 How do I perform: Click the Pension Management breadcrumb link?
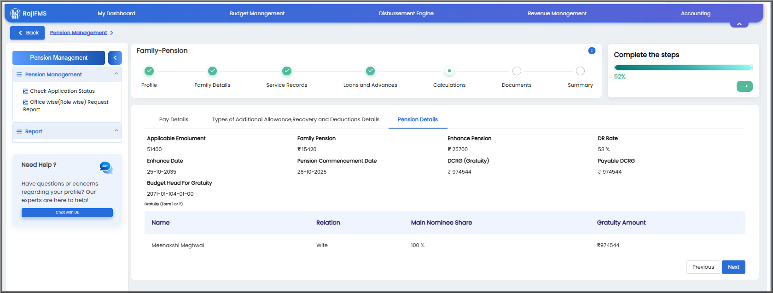point(79,33)
